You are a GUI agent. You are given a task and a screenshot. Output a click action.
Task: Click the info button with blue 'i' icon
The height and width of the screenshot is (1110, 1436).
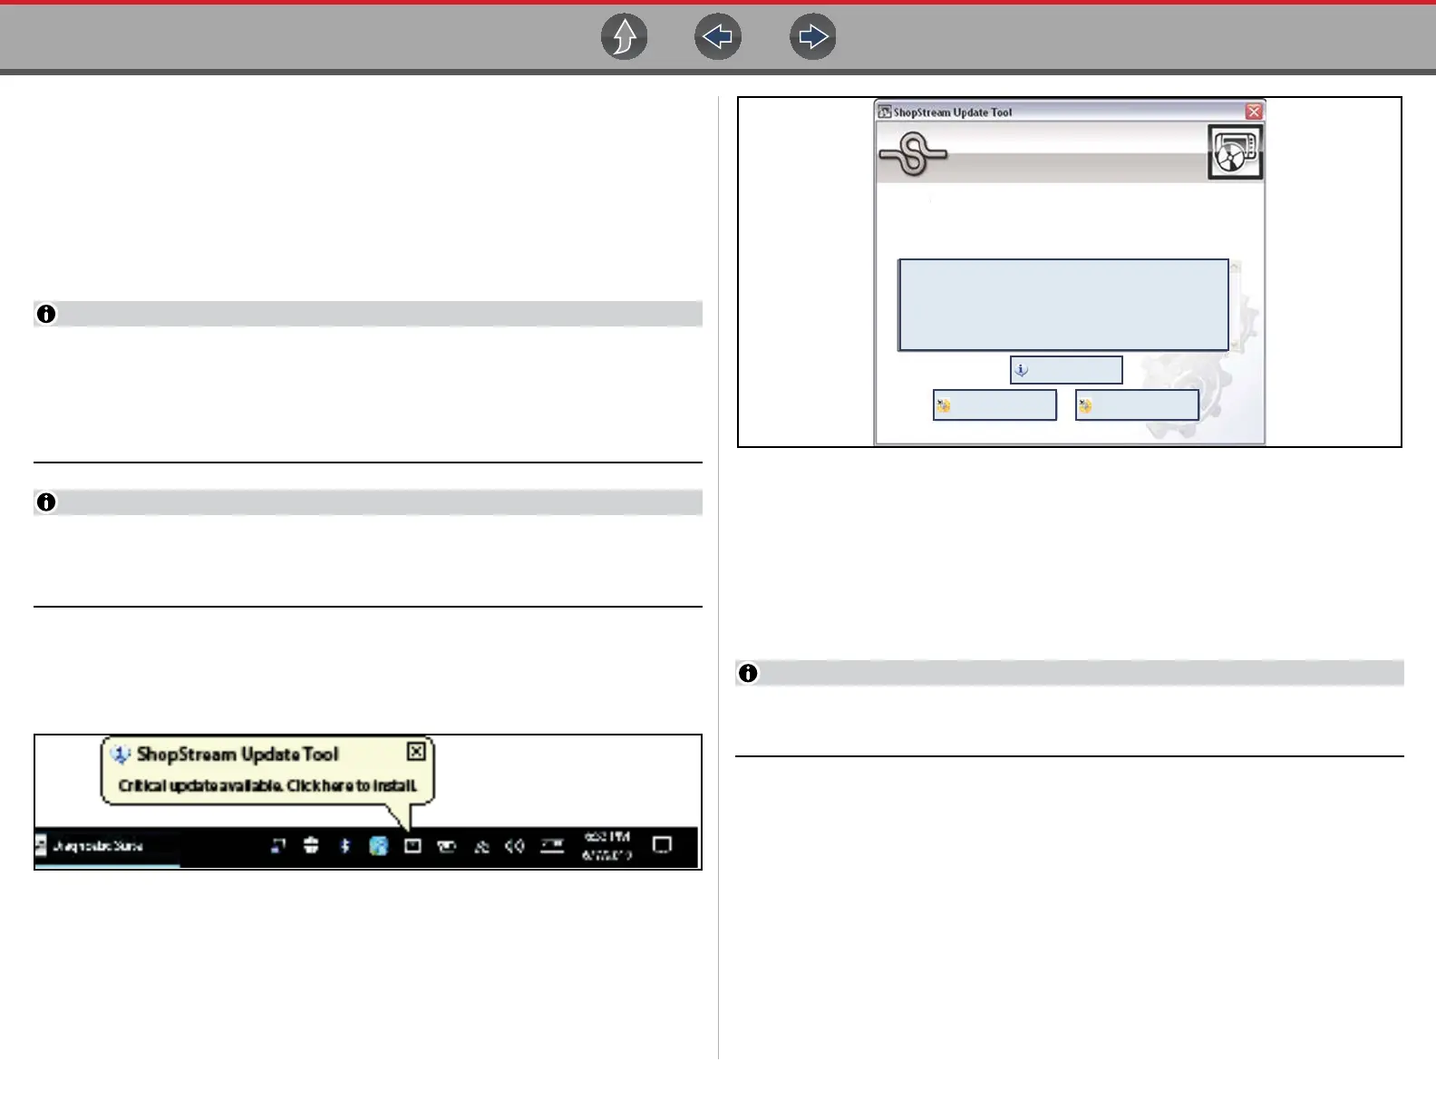(1066, 370)
